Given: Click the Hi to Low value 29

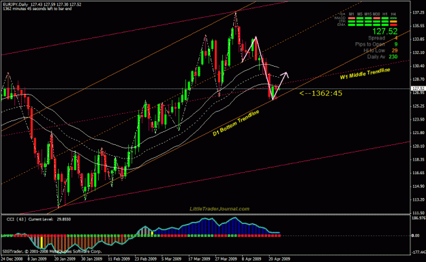Looking at the screenshot, I should coord(395,50).
